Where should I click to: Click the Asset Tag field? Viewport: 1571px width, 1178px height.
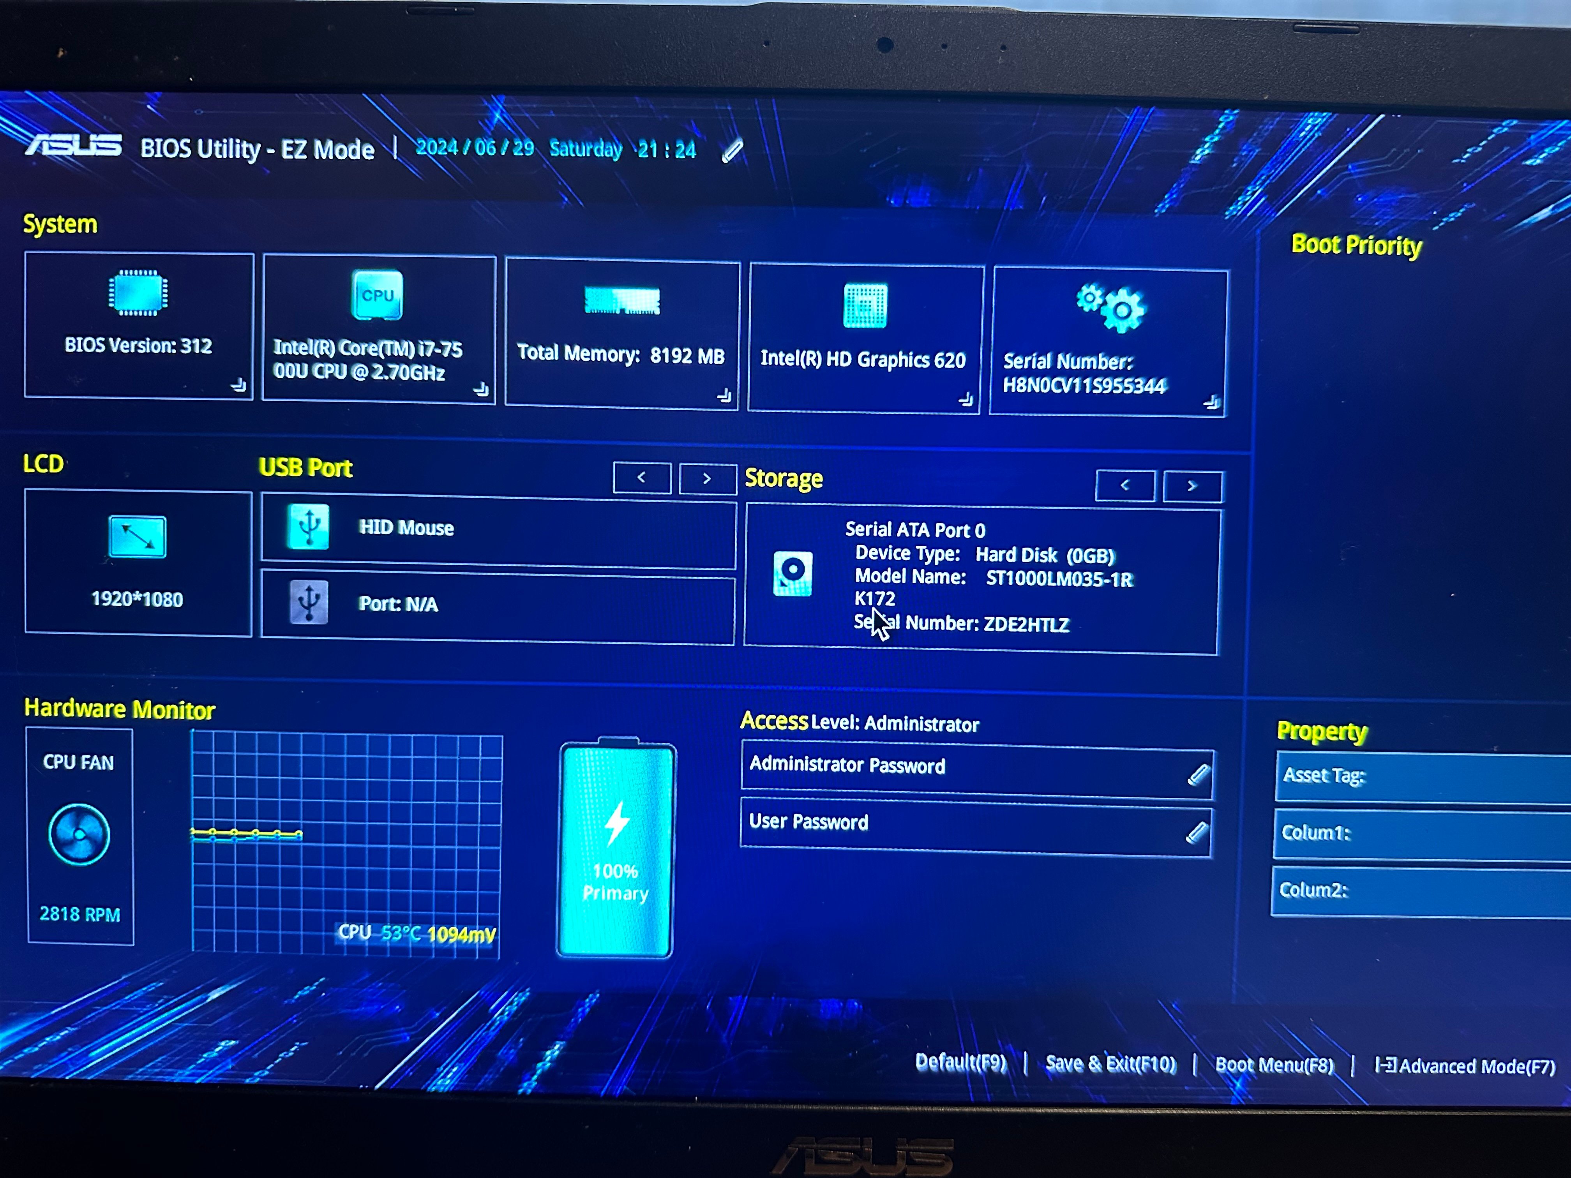(1423, 778)
